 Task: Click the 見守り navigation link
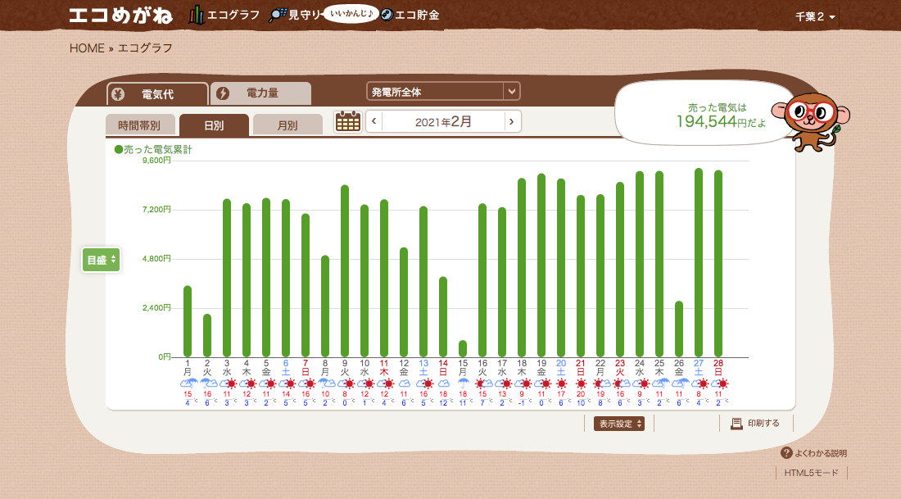(306, 16)
